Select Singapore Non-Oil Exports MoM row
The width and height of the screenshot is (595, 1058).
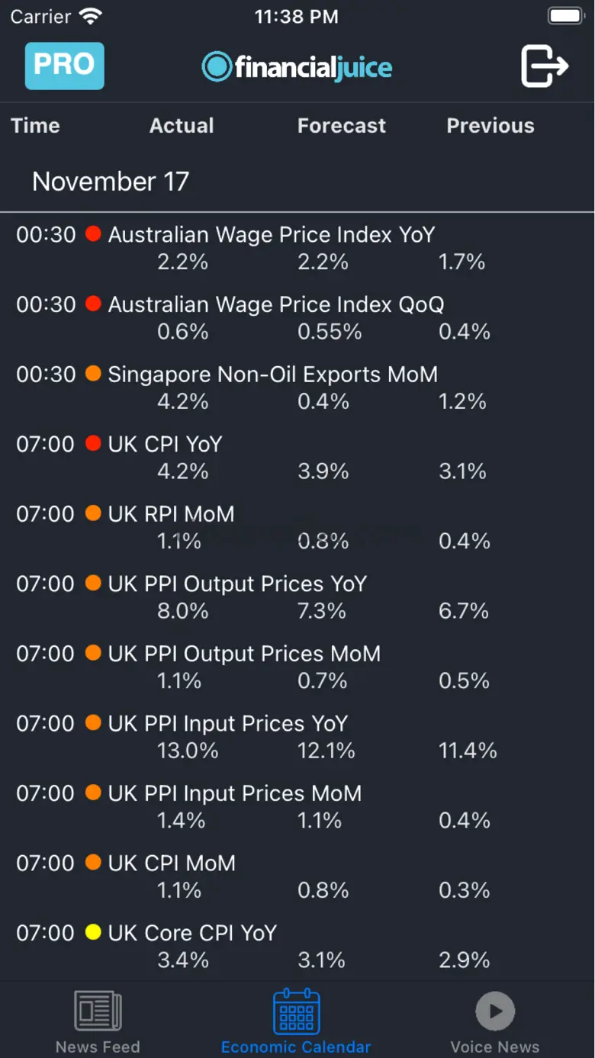click(x=273, y=375)
